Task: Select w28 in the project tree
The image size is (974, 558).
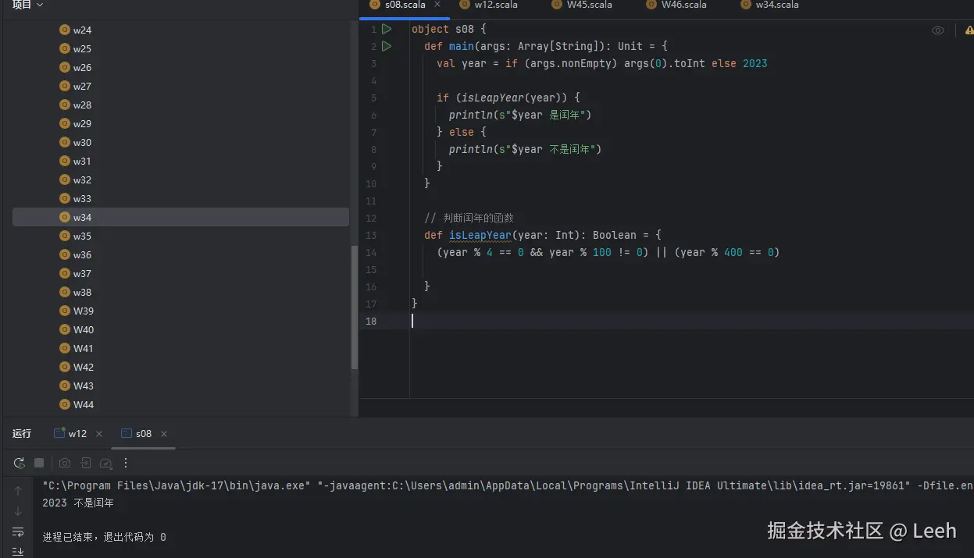Action: 180,105
